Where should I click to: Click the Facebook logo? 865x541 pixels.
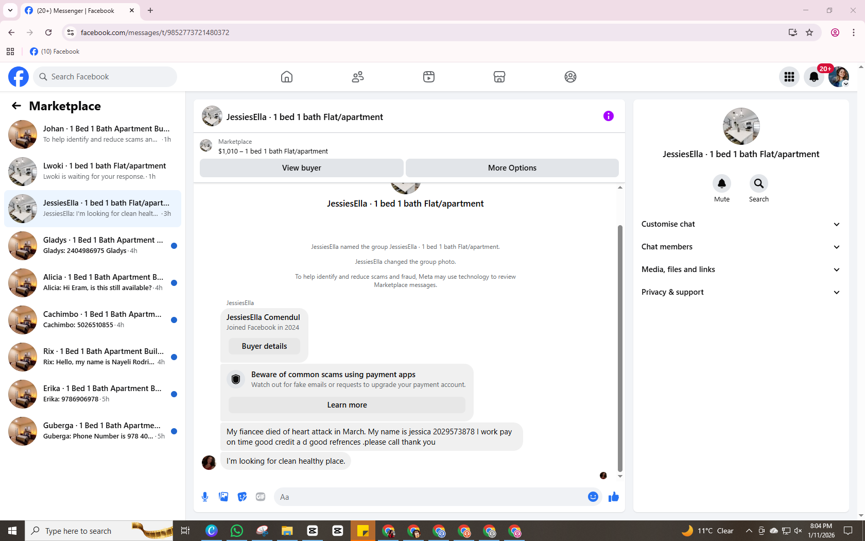19,77
